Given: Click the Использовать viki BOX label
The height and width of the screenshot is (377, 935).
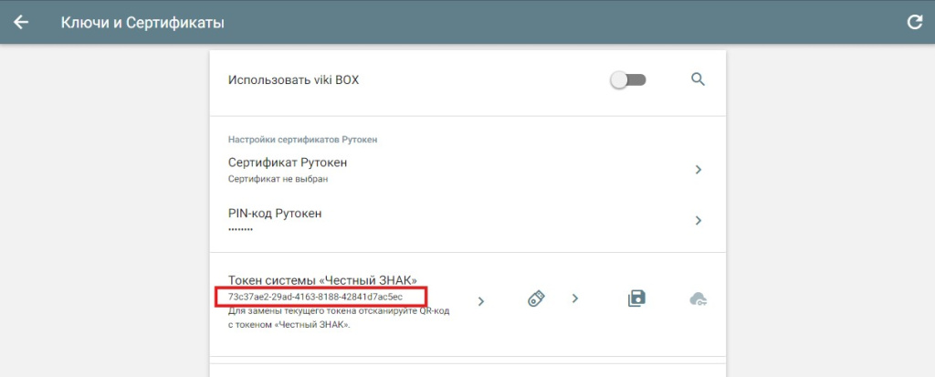Looking at the screenshot, I should pos(293,80).
